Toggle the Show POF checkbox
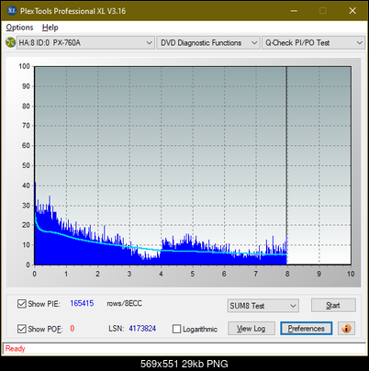This screenshot has width=369, height=371. pos(22,329)
